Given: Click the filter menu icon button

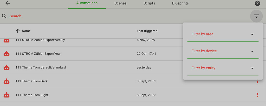Looking at the screenshot, I should pyautogui.click(x=256, y=16).
